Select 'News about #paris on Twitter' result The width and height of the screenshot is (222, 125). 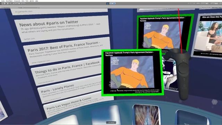tap(62, 29)
